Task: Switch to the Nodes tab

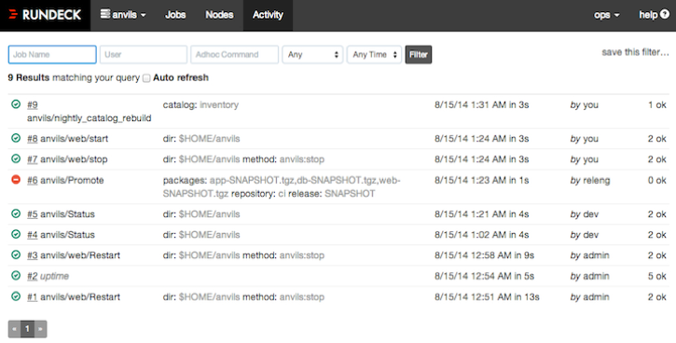Action: pyautogui.click(x=219, y=15)
